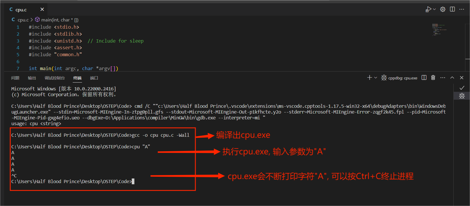
Task: Switch to the 端口 panel tab
Action: pyautogui.click(x=94, y=78)
